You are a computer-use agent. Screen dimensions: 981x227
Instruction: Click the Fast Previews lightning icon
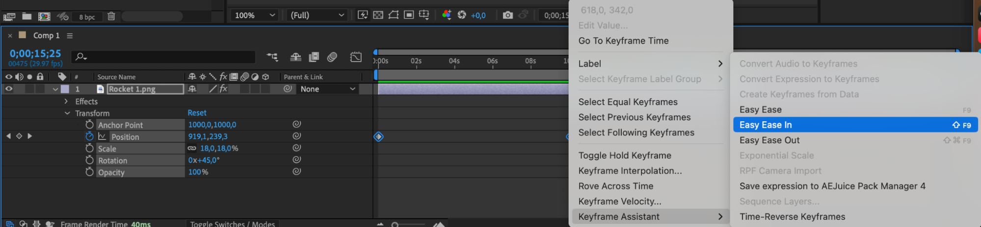coord(363,15)
